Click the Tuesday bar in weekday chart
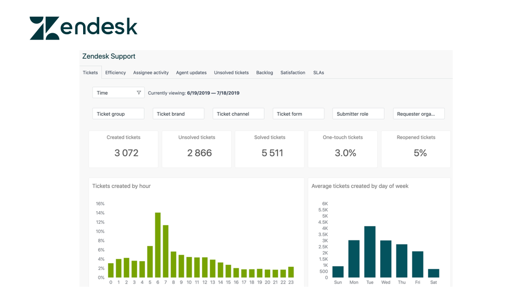 [370, 252]
